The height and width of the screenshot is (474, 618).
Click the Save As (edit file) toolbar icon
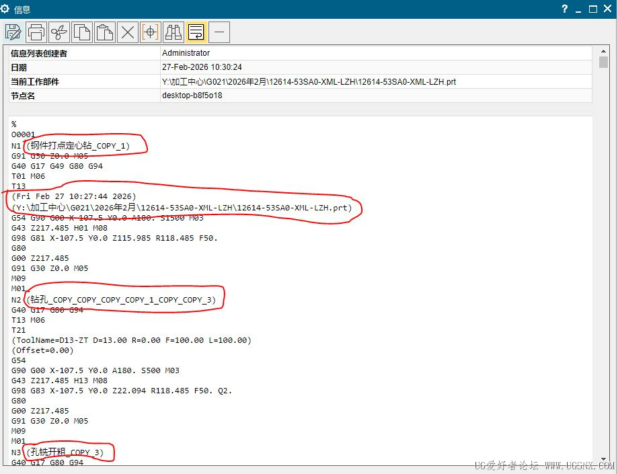13,32
